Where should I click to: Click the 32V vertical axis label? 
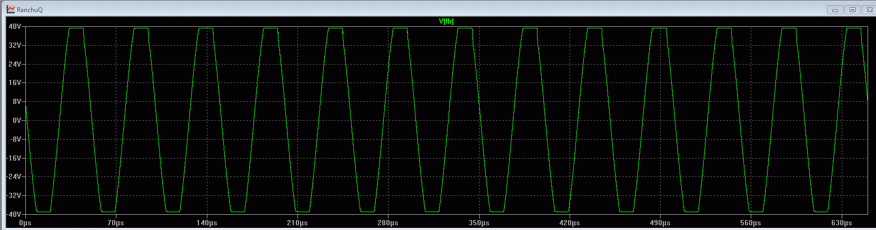coord(15,45)
